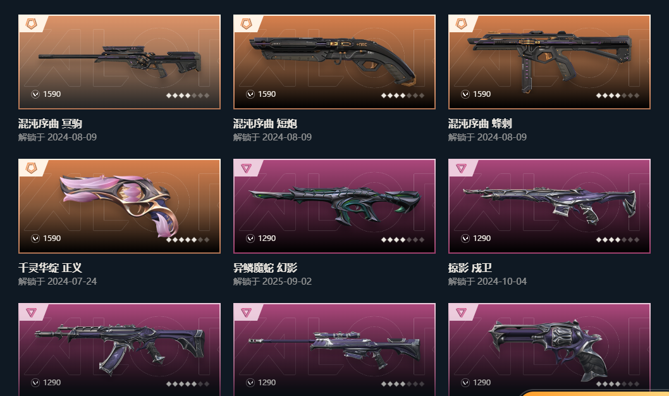Viewport: 669px width, 396px height.
Task: Click the pink triangle tier badge on 掠影 戍卫
Action: (461, 168)
